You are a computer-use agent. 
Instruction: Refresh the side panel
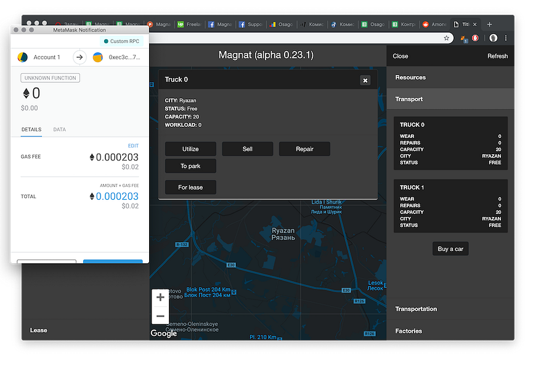(497, 56)
